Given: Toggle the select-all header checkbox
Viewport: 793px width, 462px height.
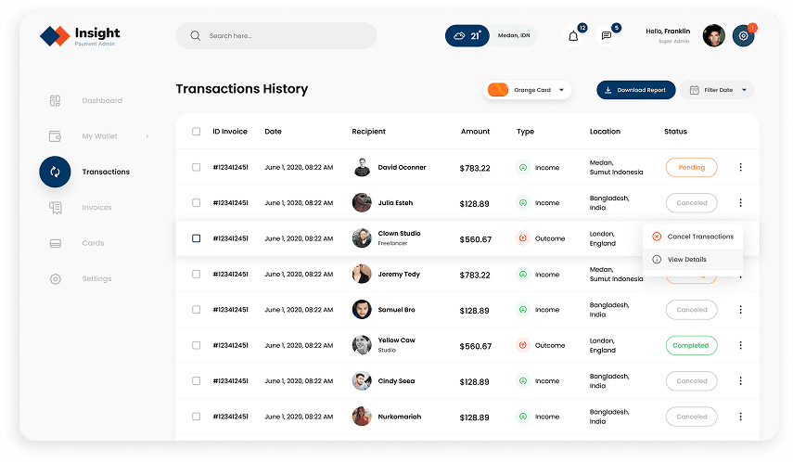Looking at the screenshot, I should (197, 132).
